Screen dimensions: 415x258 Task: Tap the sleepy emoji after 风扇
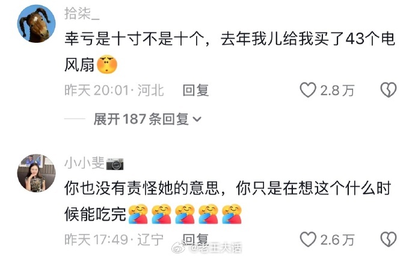coord(107,64)
